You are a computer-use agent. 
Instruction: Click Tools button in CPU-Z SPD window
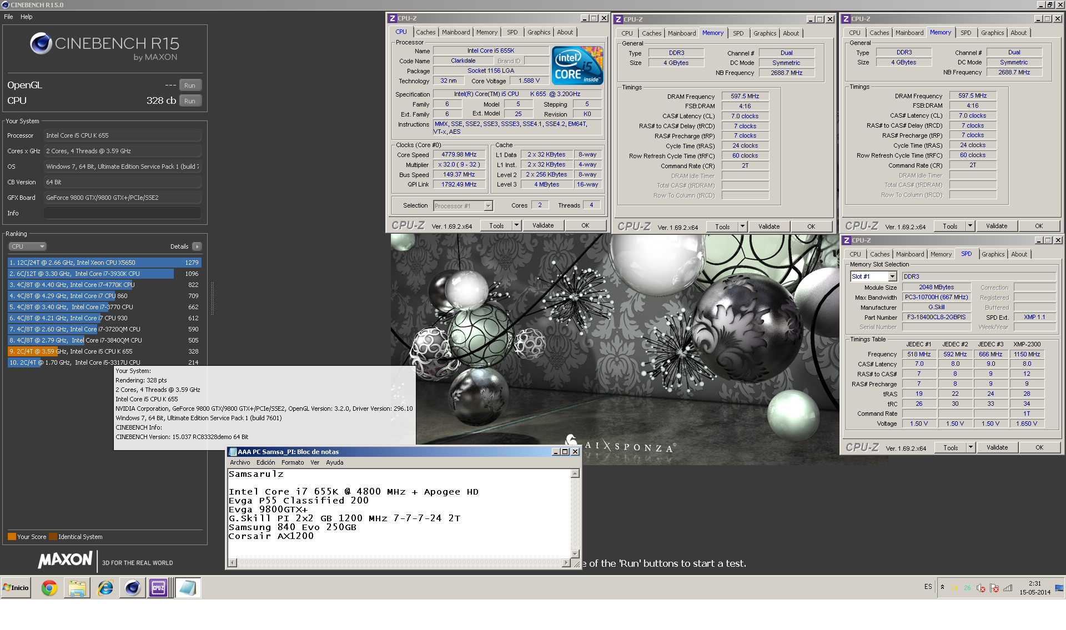pos(951,447)
